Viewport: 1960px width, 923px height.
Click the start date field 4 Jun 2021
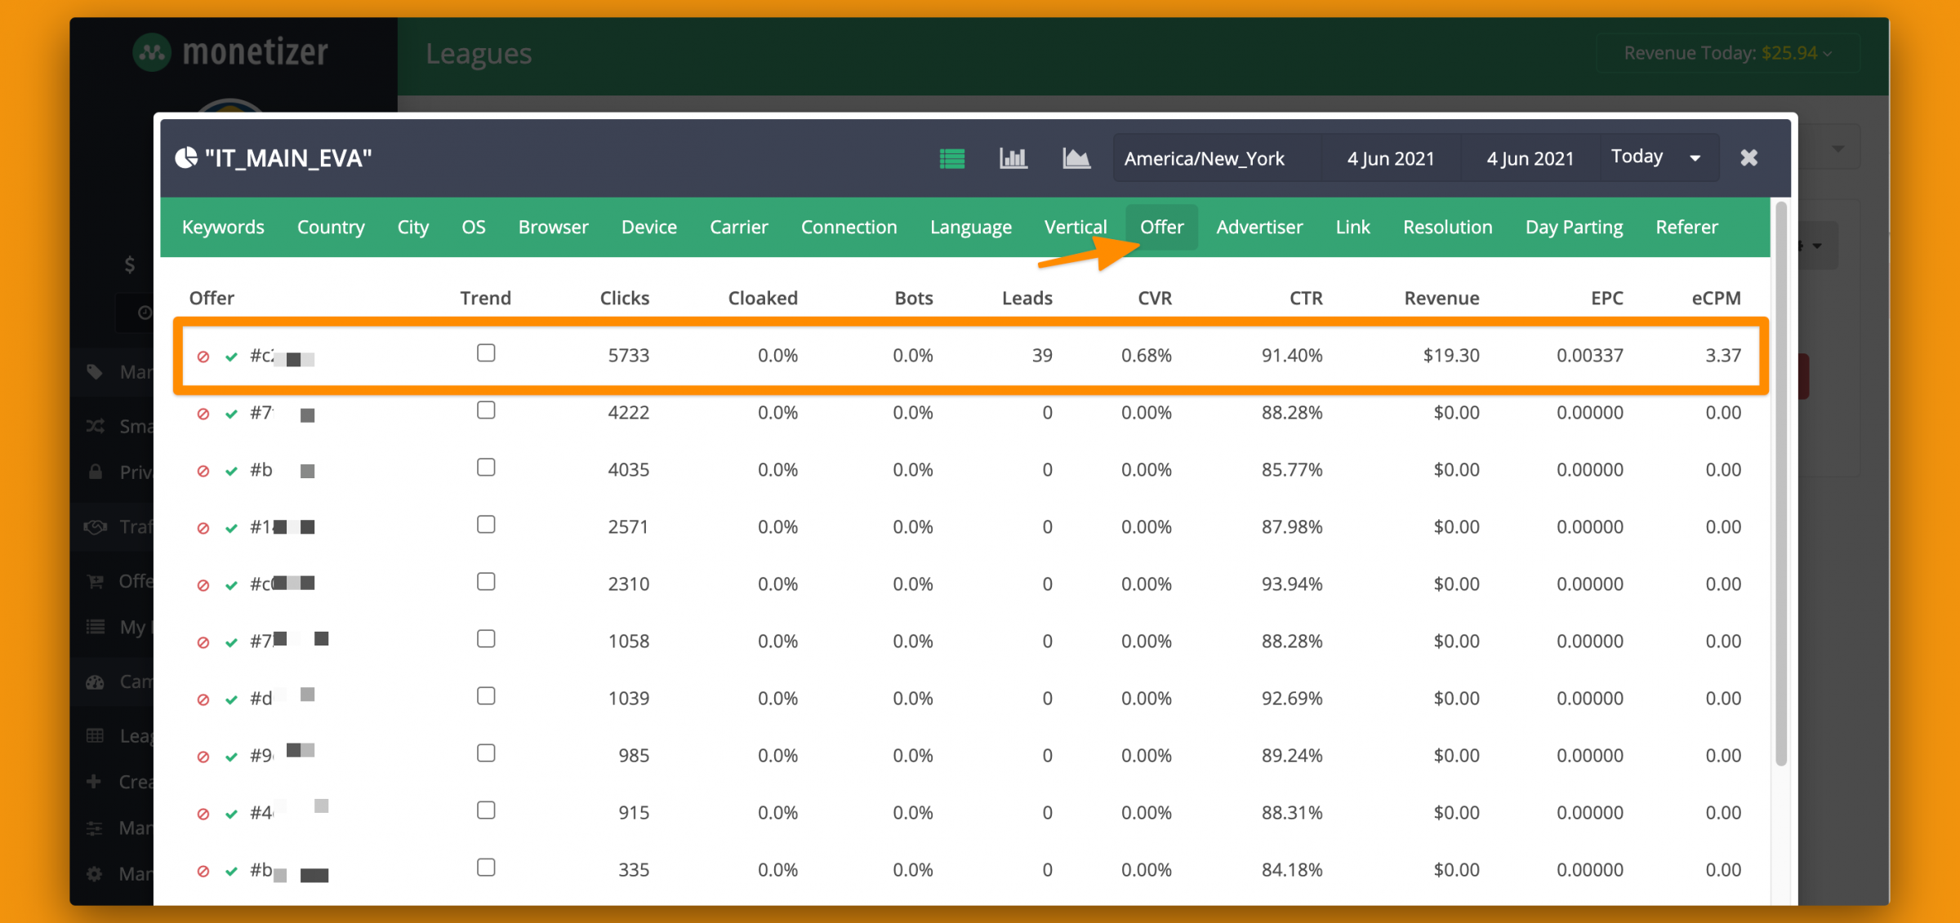click(x=1391, y=158)
